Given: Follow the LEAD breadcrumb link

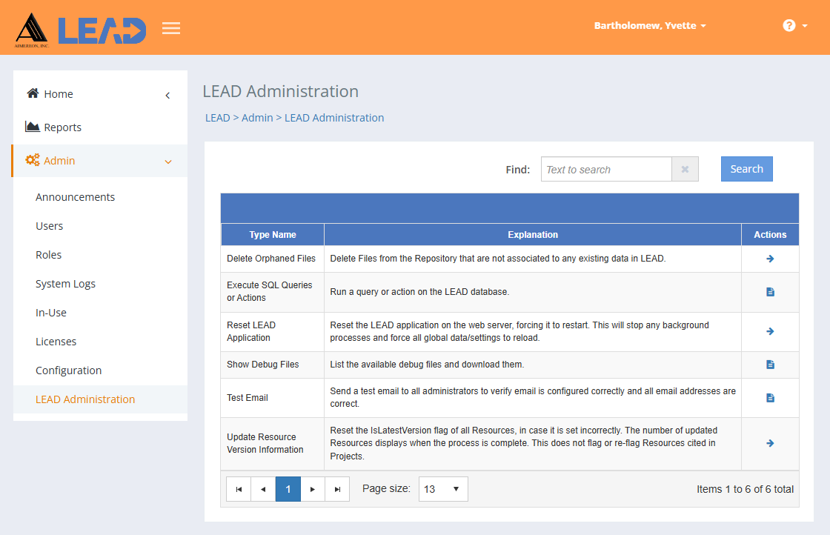Looking at the screenshot, I should 218,118.
